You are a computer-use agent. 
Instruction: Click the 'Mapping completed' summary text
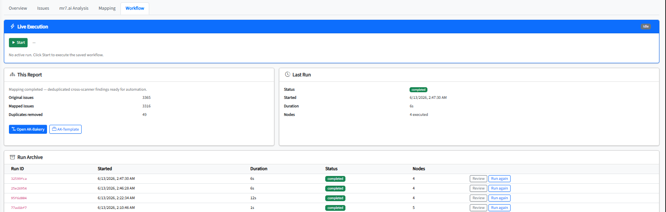[78, 90]
